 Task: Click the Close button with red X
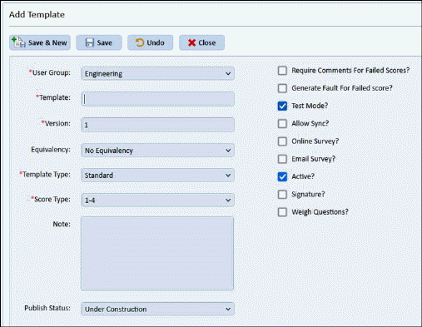pos(201,42)
